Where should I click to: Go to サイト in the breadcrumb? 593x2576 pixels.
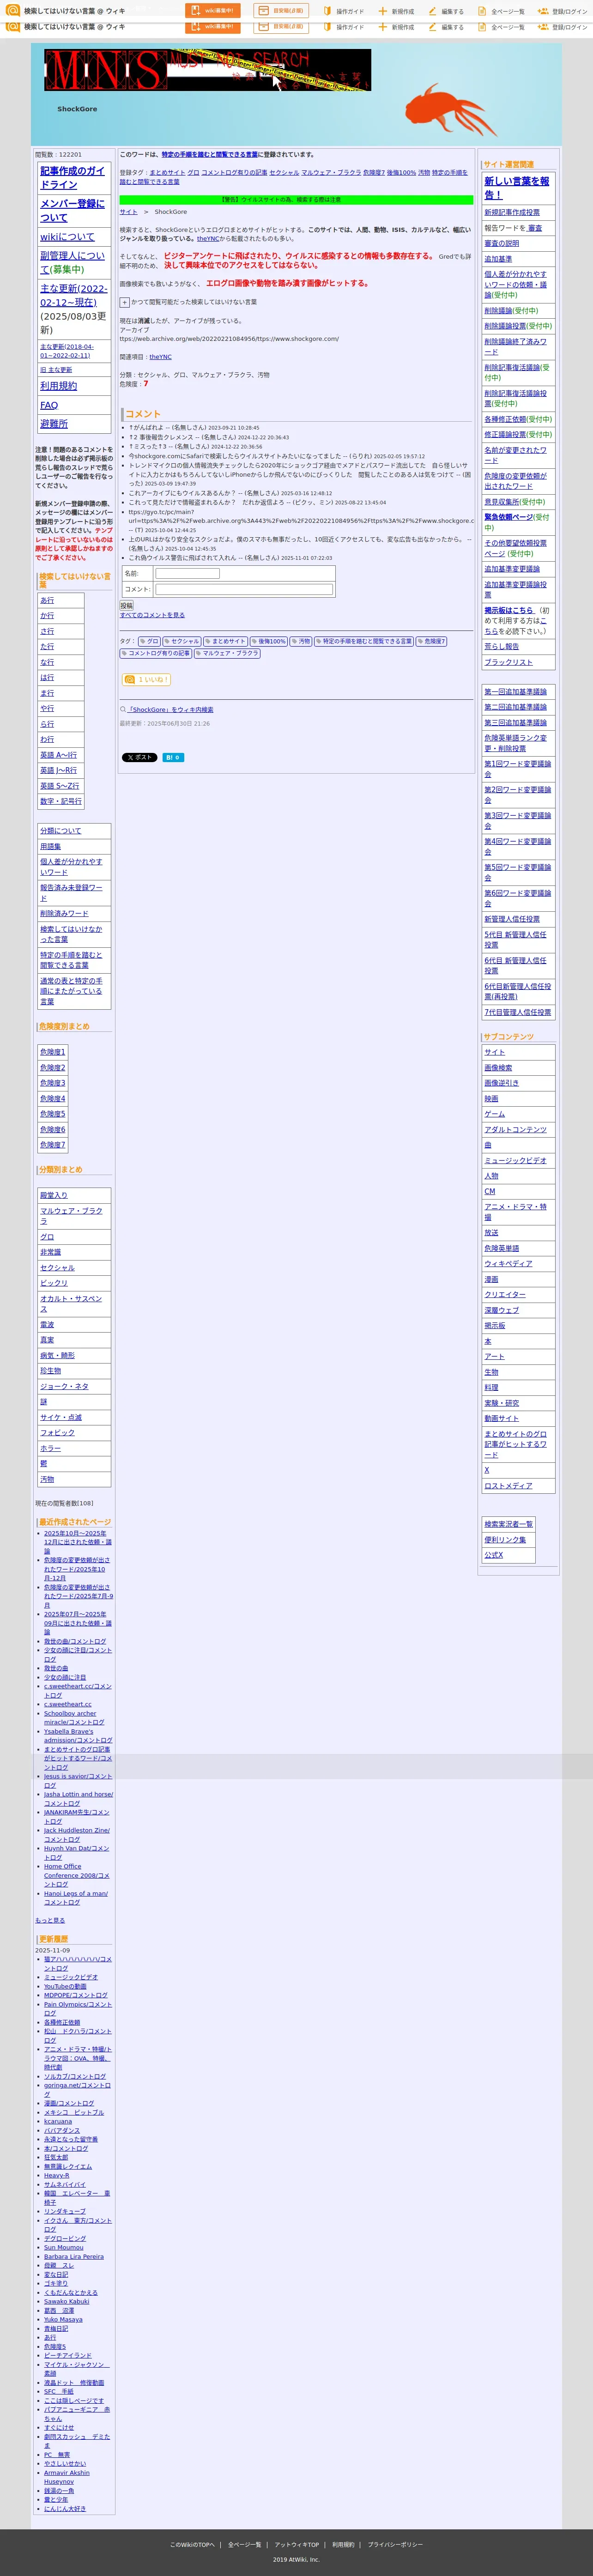(129, 212)
